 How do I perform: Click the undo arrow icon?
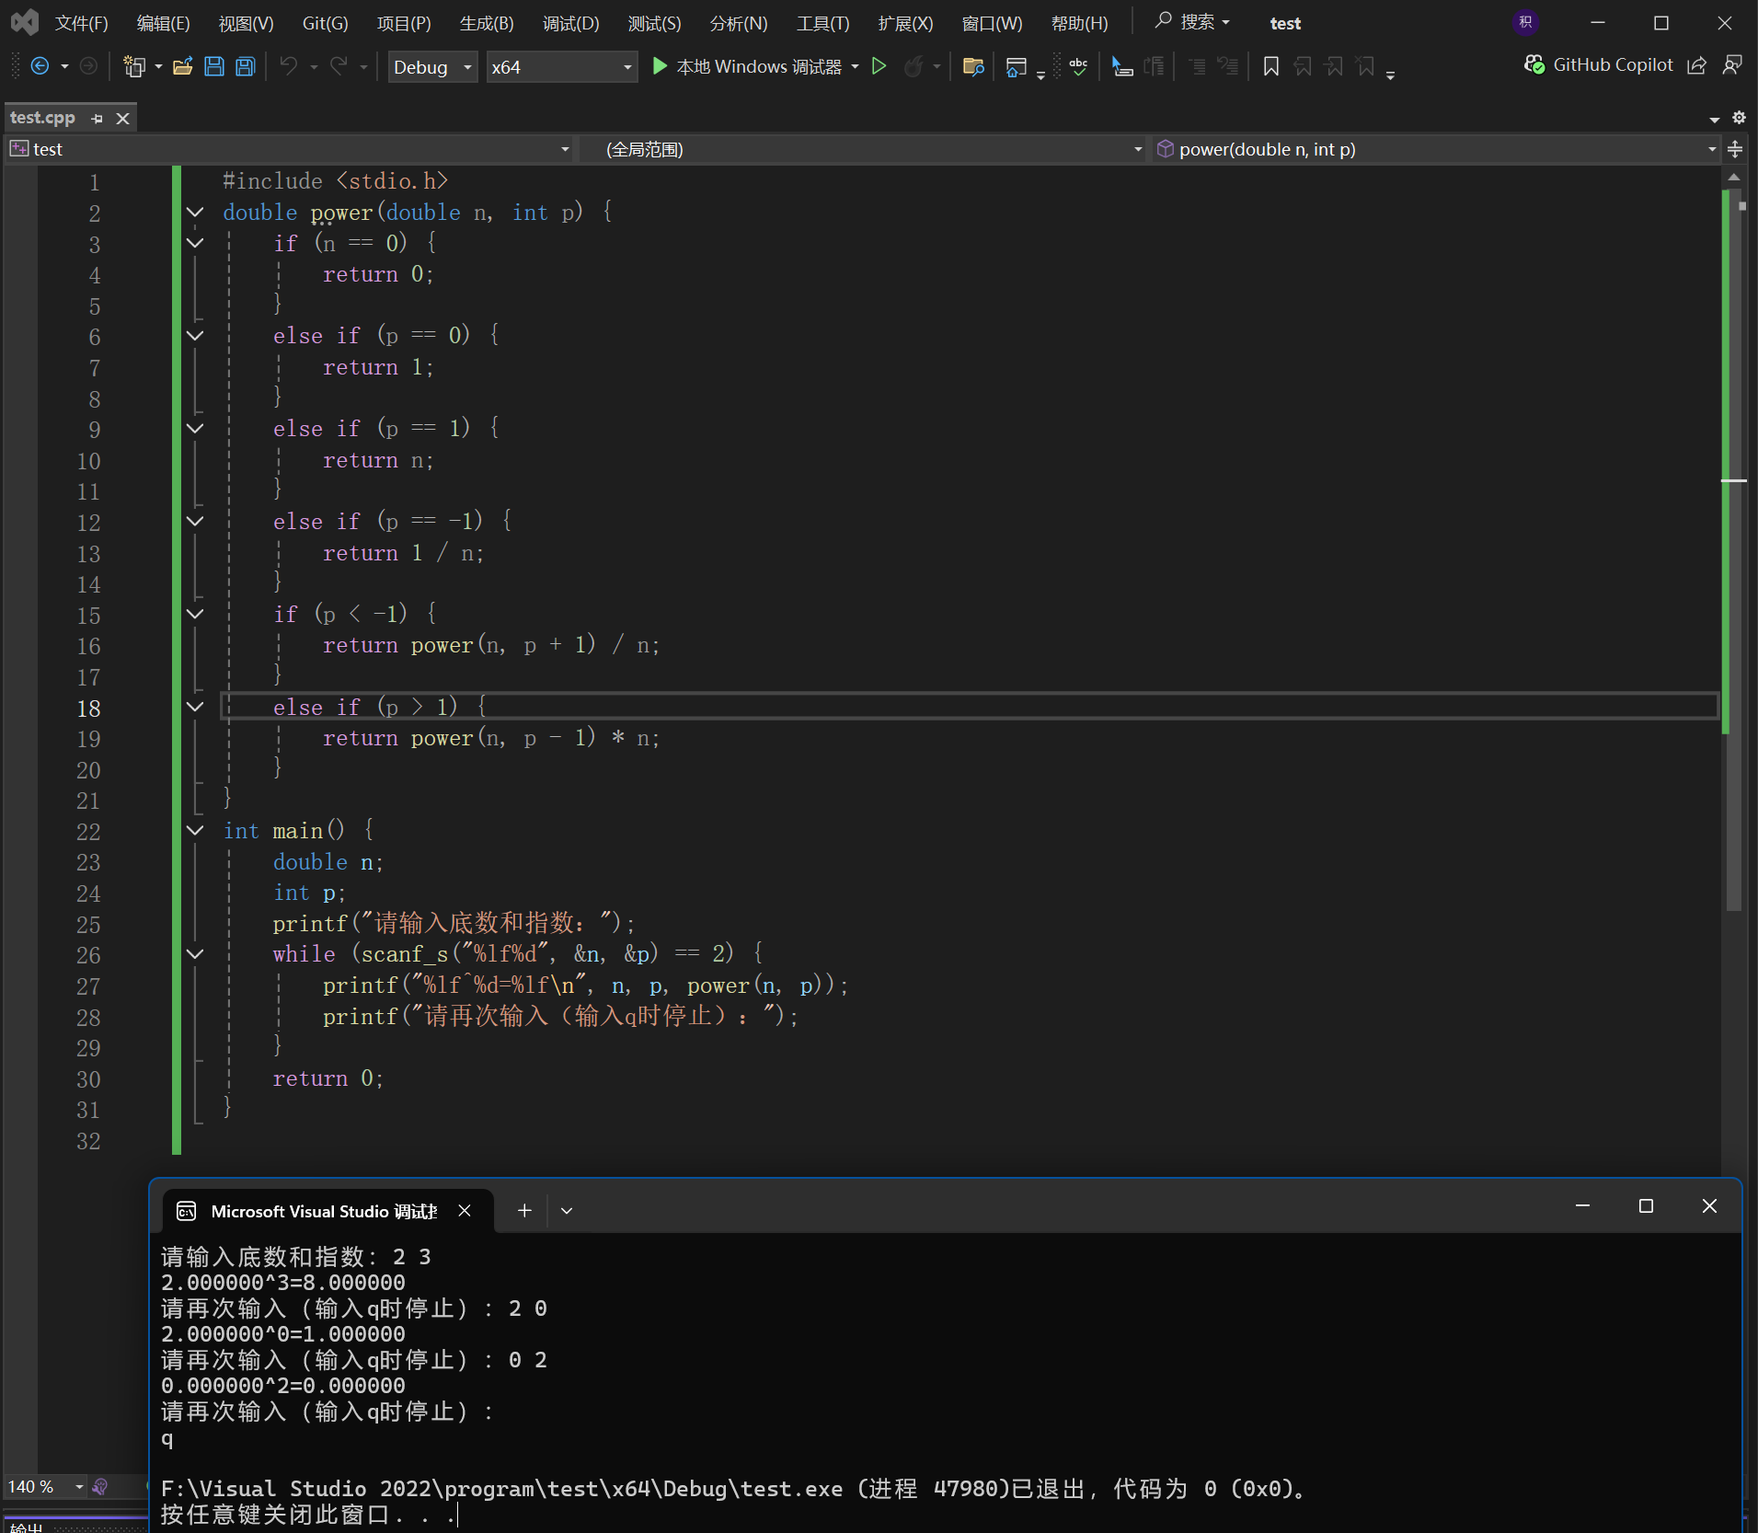tap(289, 66)
